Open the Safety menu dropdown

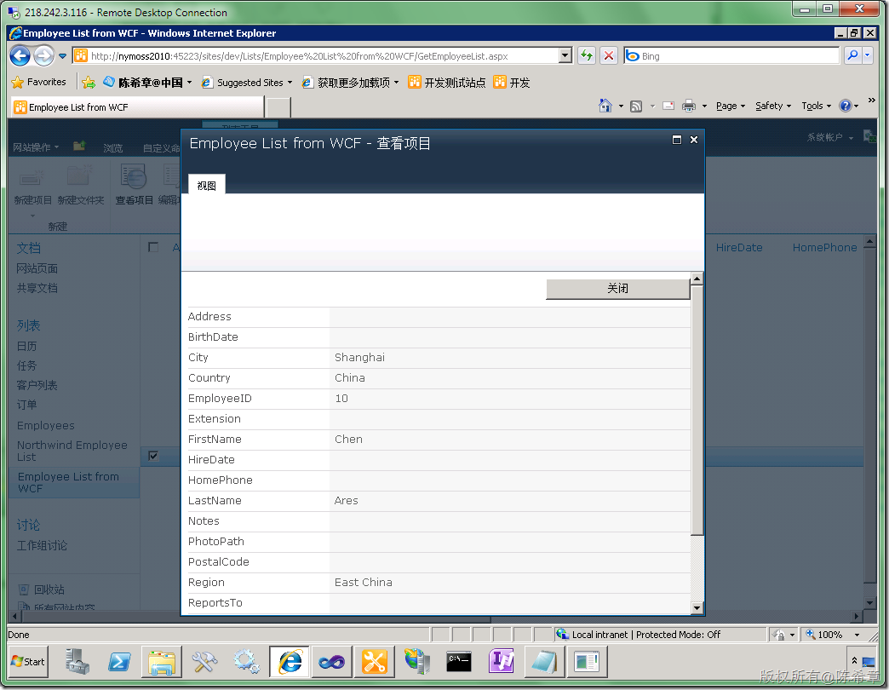(773, 106)
